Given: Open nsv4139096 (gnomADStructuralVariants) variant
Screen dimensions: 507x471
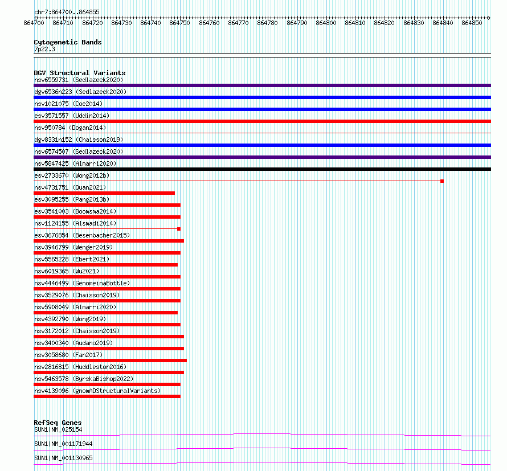Looking at the screenshot, I should [97, 391].
